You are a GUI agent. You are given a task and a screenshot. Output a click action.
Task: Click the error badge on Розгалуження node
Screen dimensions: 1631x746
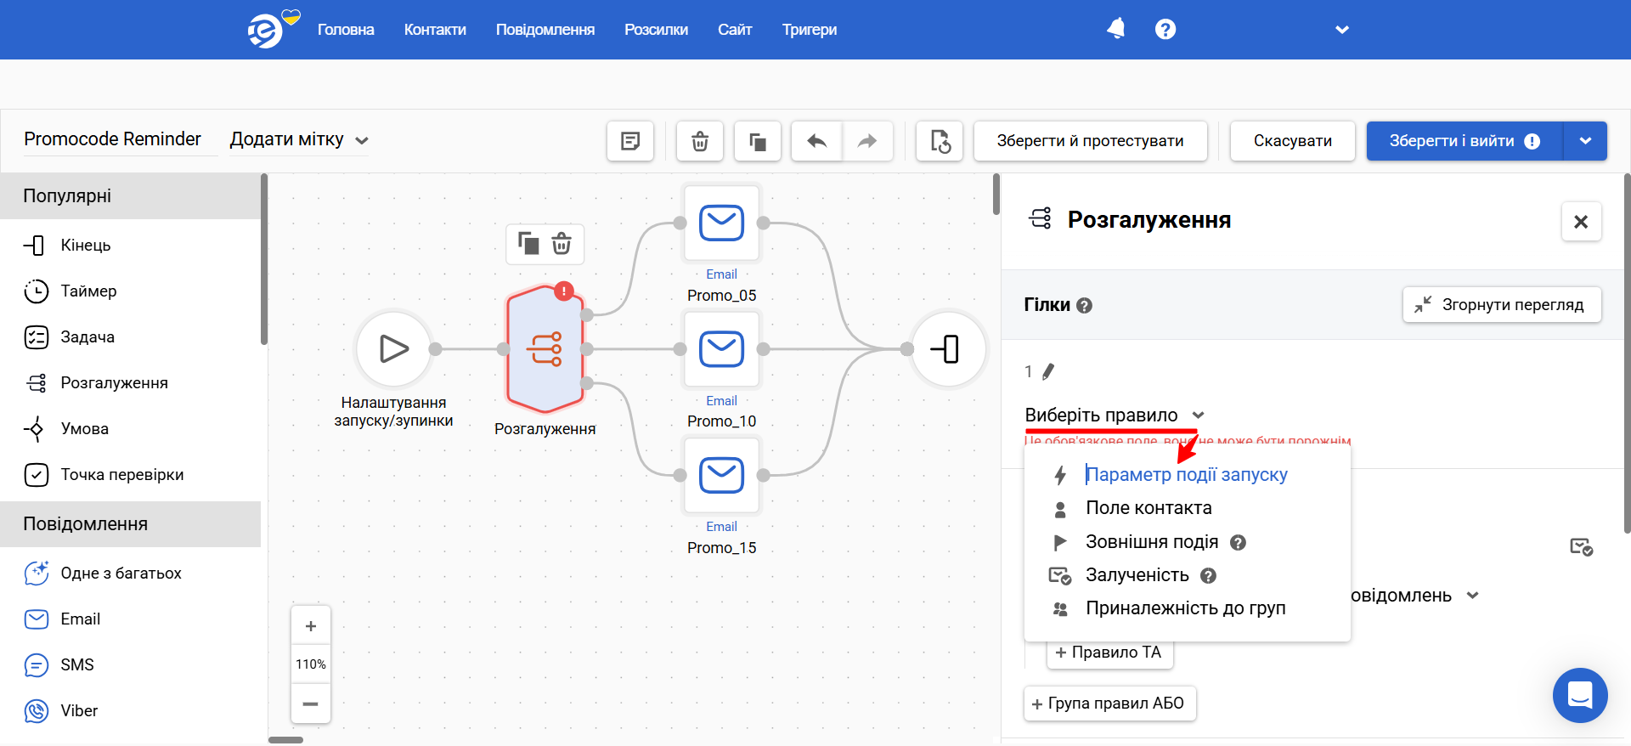coord(564,291)
